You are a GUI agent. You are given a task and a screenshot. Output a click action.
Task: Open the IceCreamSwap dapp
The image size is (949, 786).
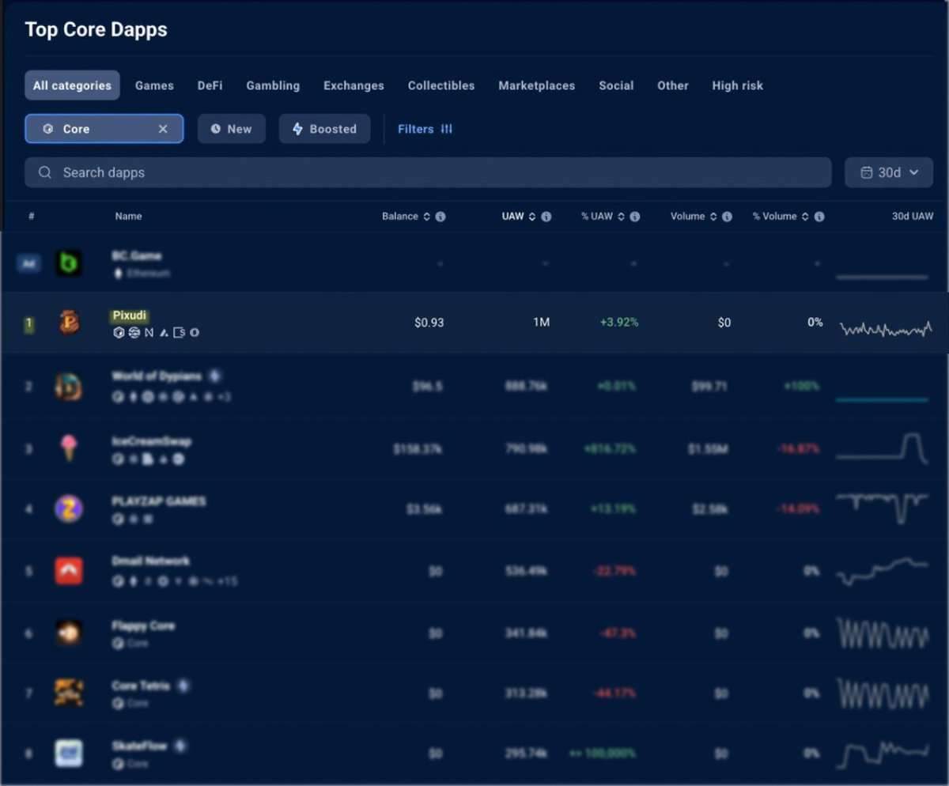click(151, 441)
